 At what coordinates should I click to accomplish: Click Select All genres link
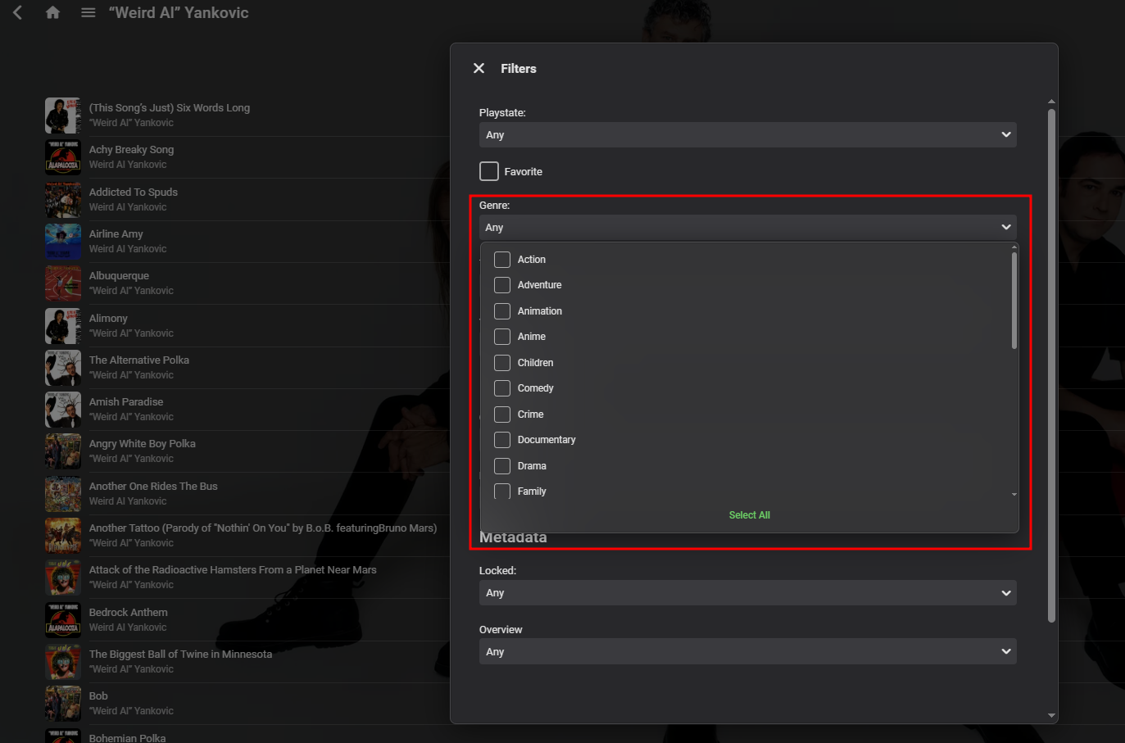[749, 515]
